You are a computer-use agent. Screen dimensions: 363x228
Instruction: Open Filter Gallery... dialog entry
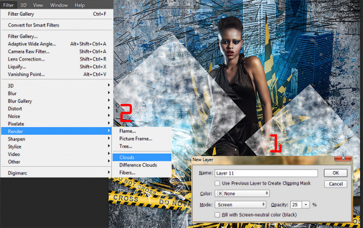[57, 36]
